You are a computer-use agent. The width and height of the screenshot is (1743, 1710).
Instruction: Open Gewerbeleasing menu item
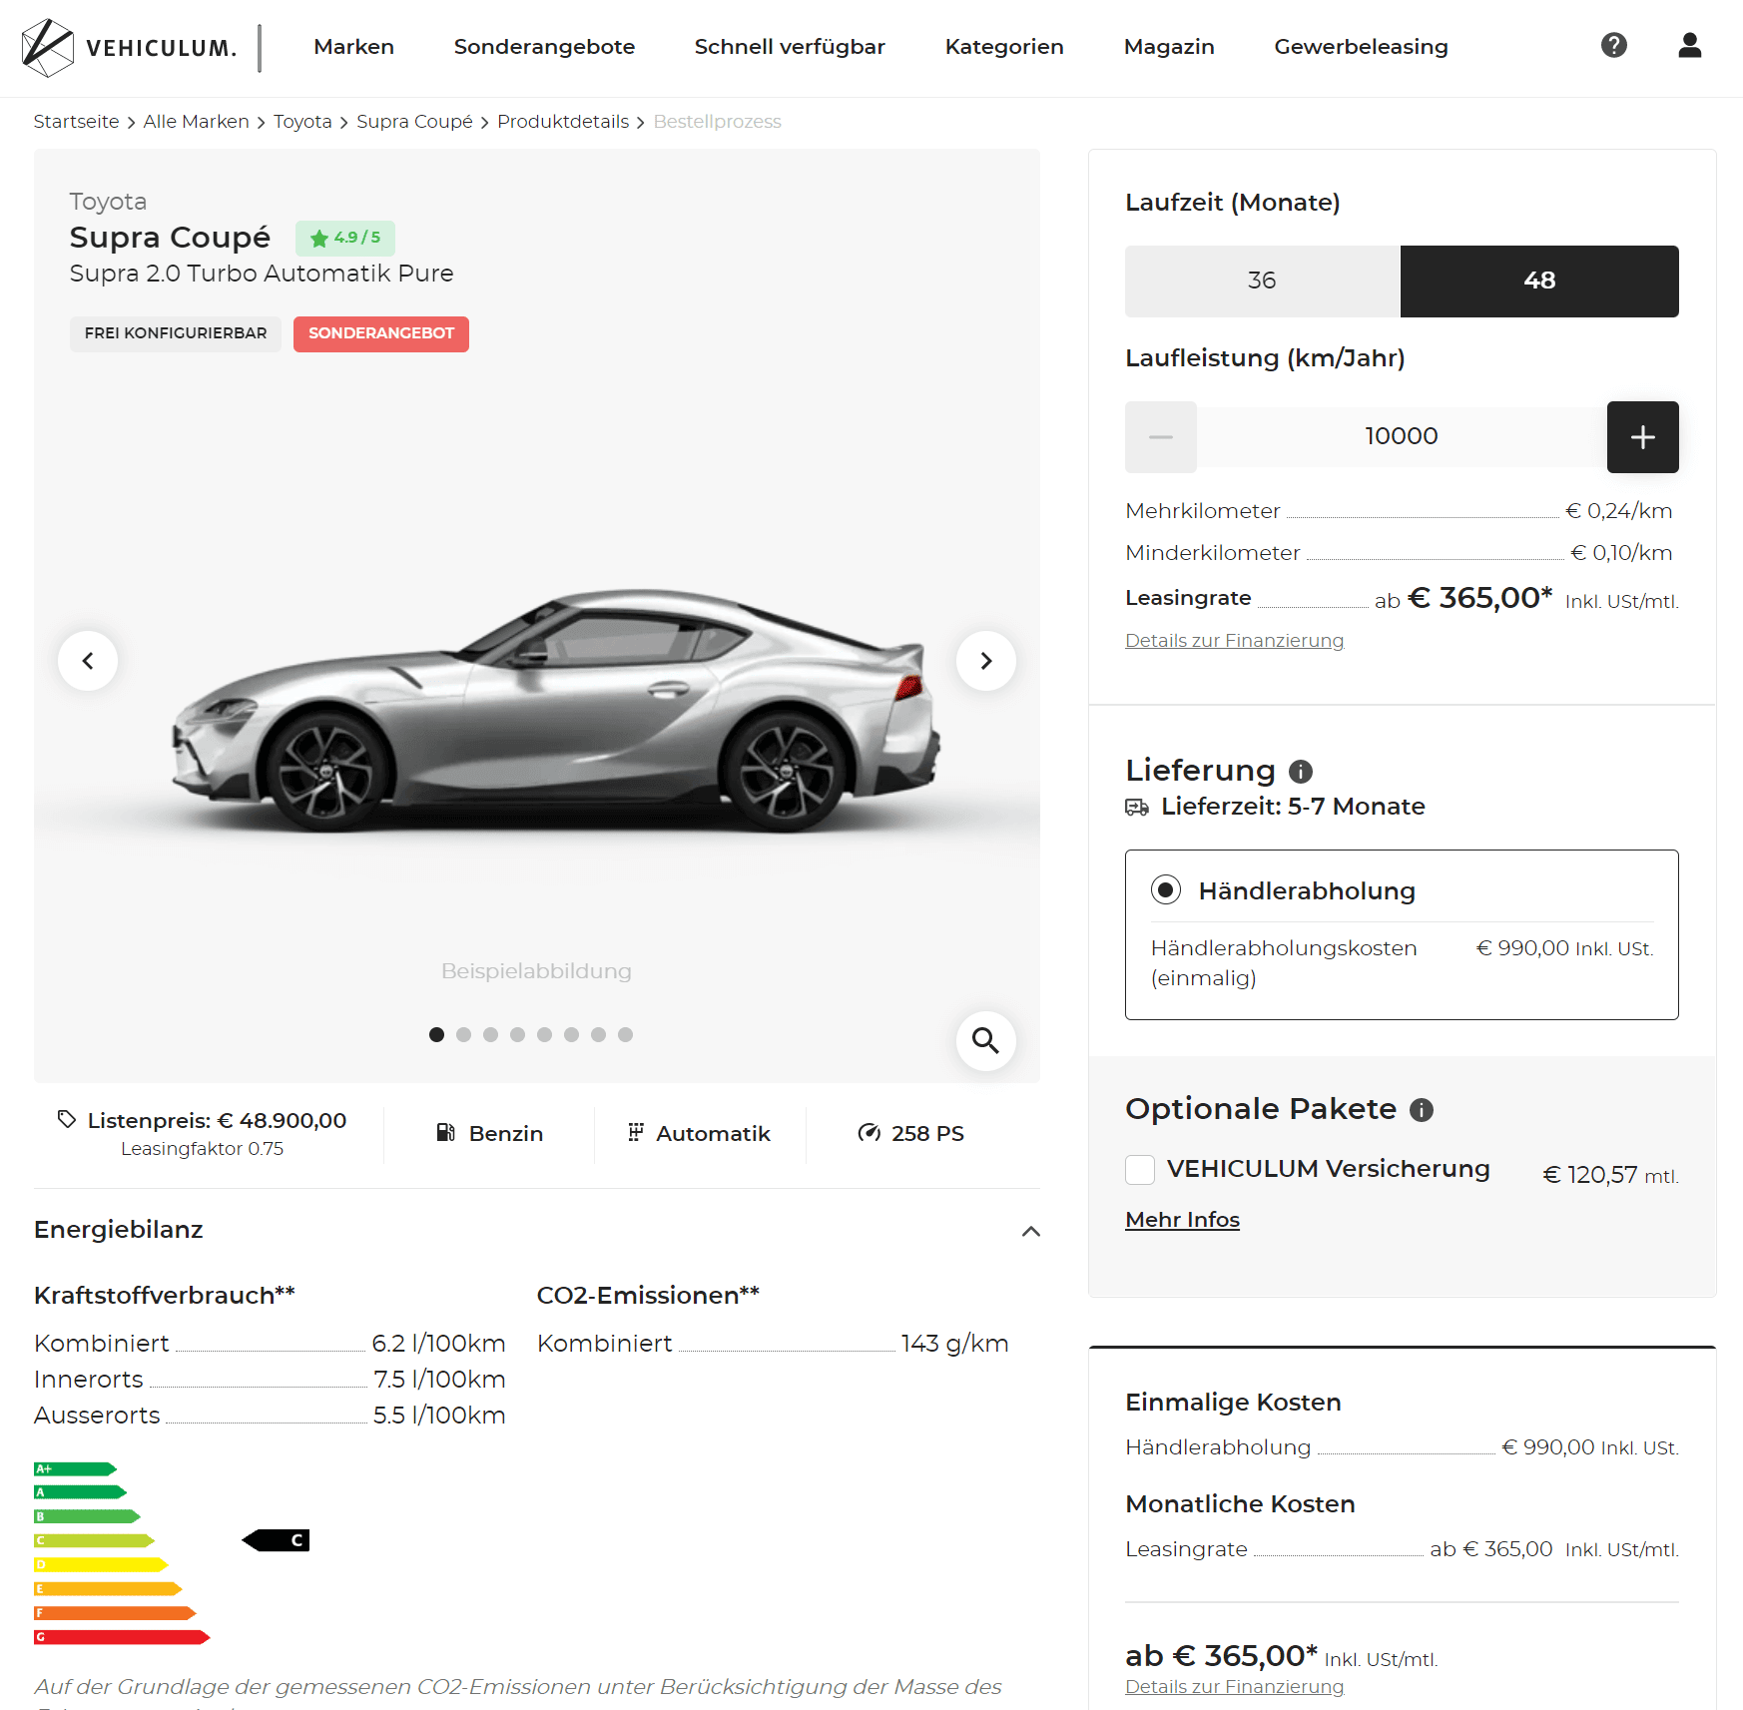(1361, 47)
